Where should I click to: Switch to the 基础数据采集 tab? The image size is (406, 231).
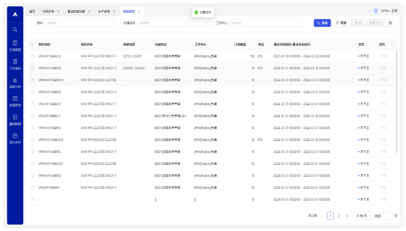76,11
